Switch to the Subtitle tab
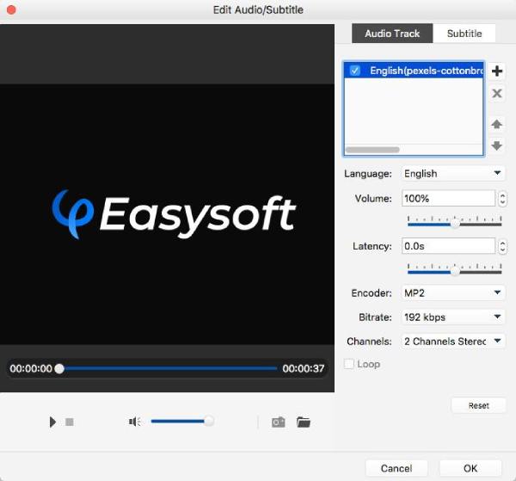 point(464,34)
